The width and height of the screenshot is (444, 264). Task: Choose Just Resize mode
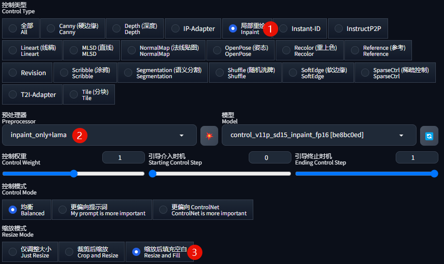[x=29, y=252]
